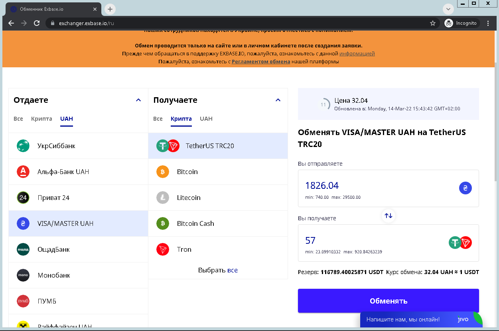Select the UAH tab under Получаете
499x331 pixels.
tap(206, 119)
